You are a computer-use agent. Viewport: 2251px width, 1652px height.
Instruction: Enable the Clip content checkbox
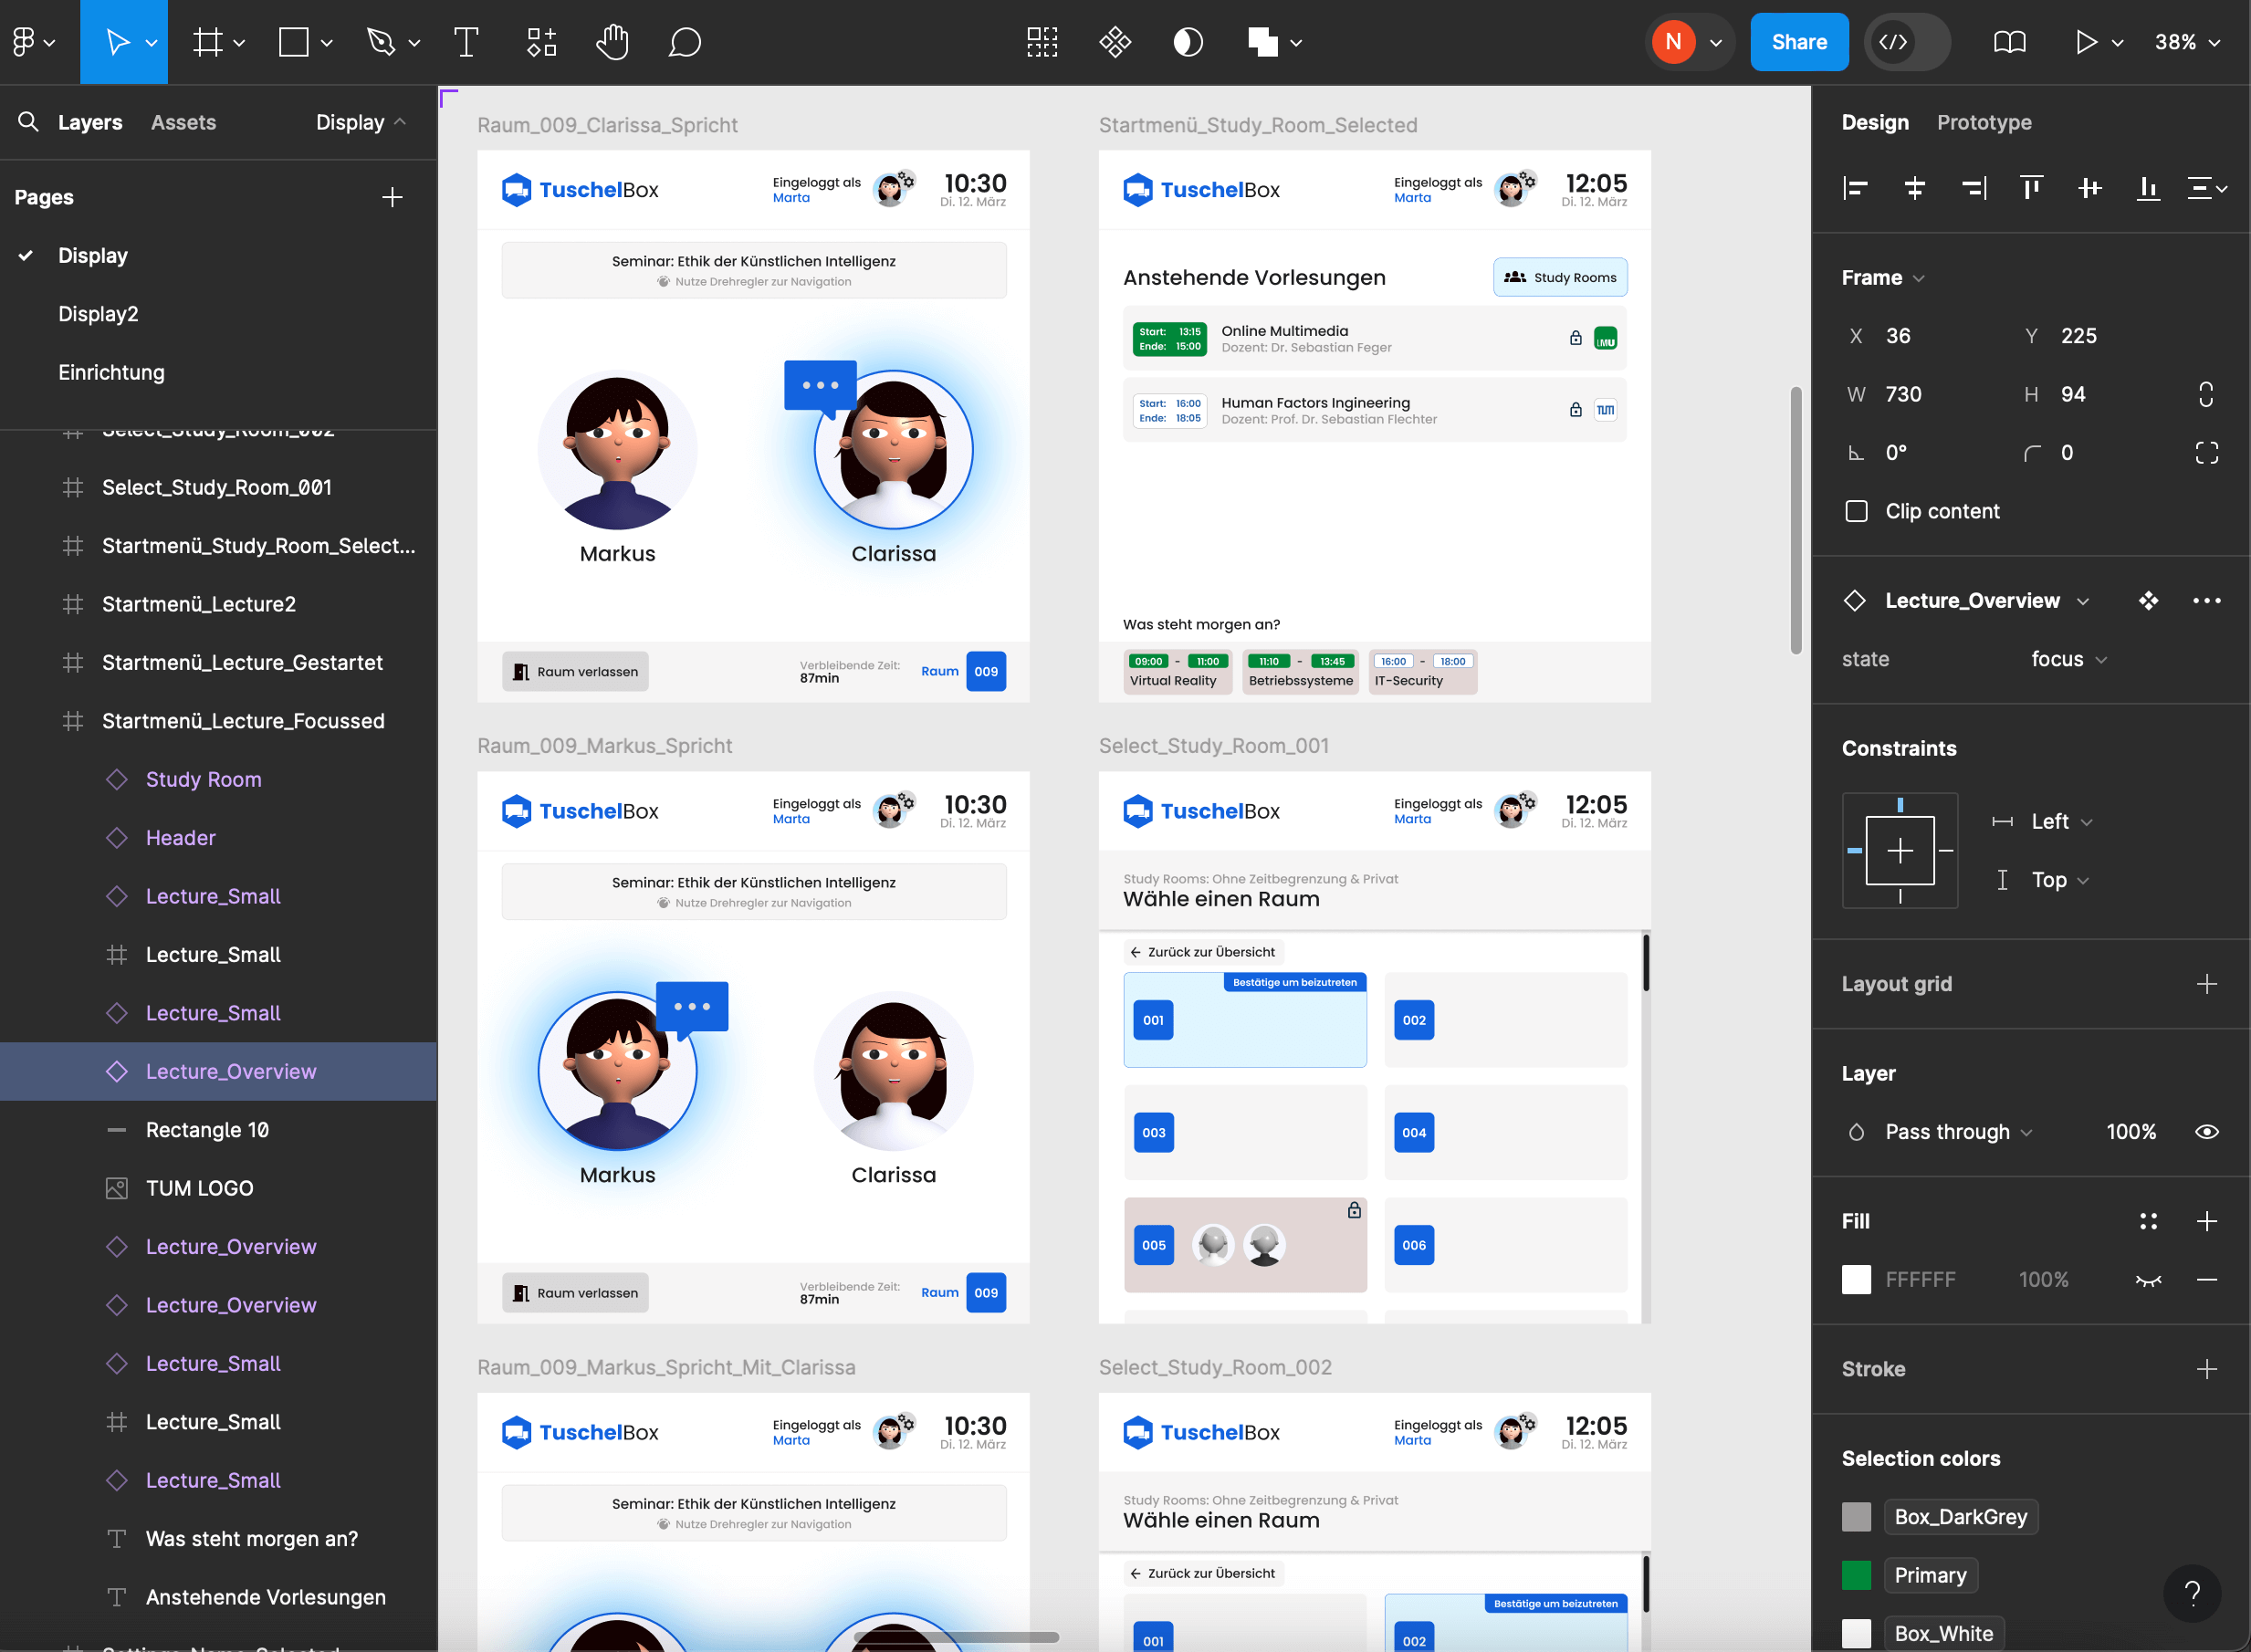[x=1857, y=511]
